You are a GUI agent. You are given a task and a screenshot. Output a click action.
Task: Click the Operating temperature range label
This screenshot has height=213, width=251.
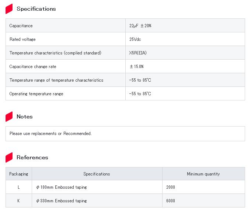(x=36, y=94)
